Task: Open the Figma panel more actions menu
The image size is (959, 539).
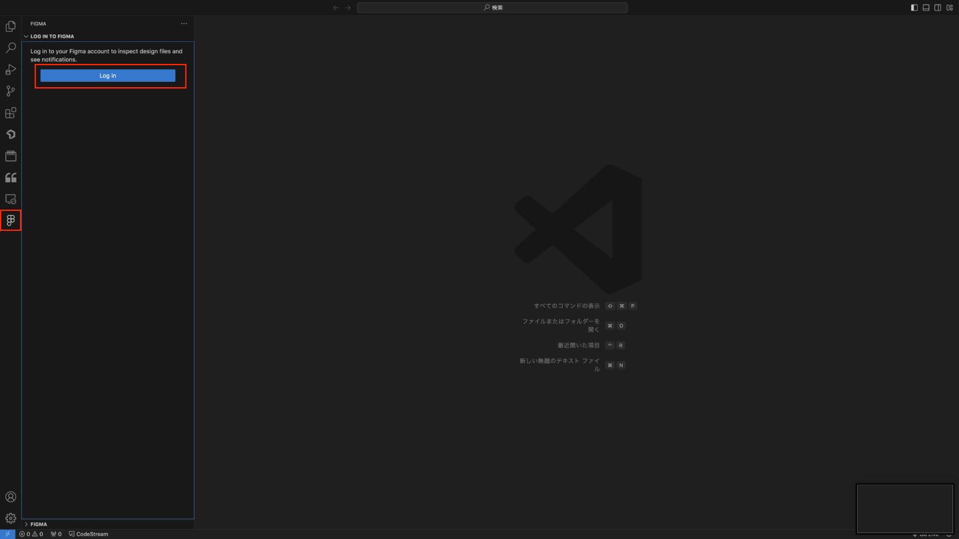Action: coord(184,24)
